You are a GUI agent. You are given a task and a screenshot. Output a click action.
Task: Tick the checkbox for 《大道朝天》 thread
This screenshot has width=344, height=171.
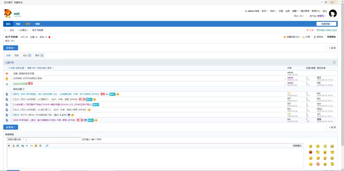(x=11, y=99)
